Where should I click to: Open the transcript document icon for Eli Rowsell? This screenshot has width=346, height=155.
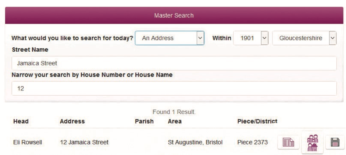pyautogui.click(x=287, y=143)
